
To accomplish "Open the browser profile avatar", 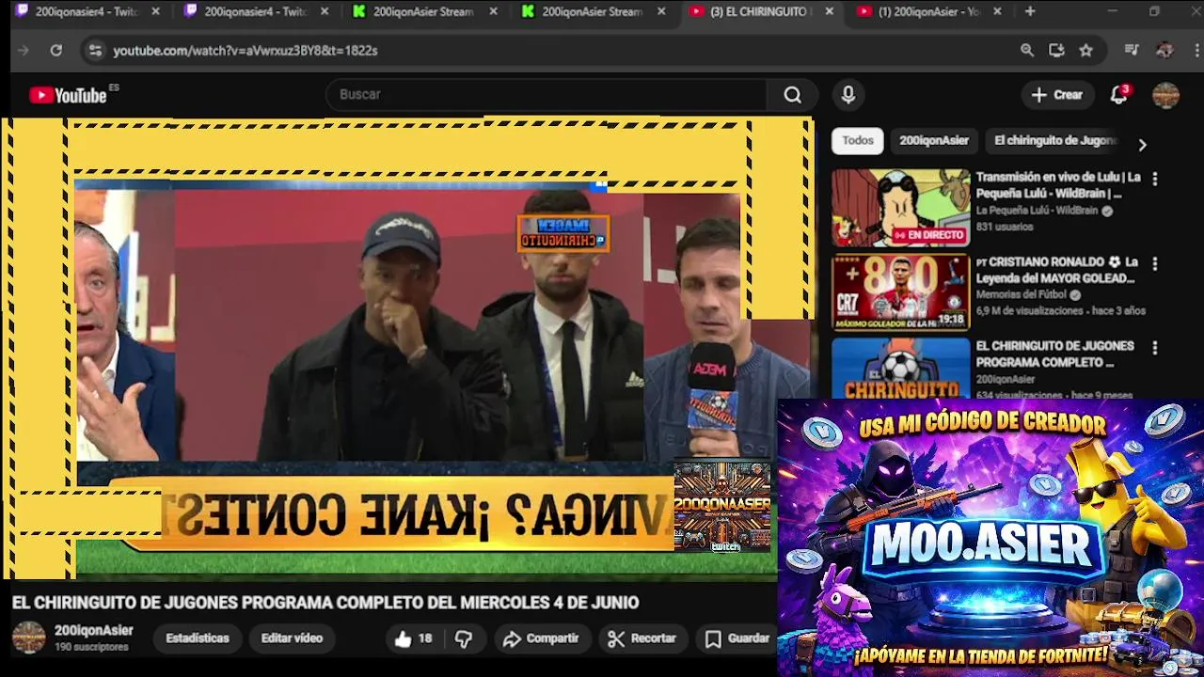I will (1164, 51).
